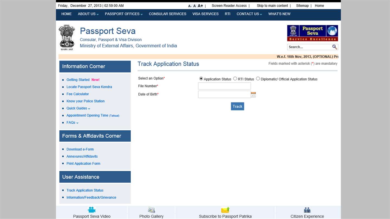Click into the File Number field
Viewport: 390px width, 219px height.
(x=225, y=86)
